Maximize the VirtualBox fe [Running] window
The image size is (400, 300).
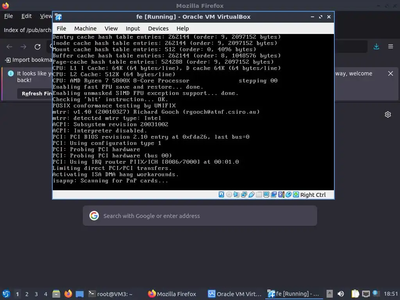tap(321, 17)
